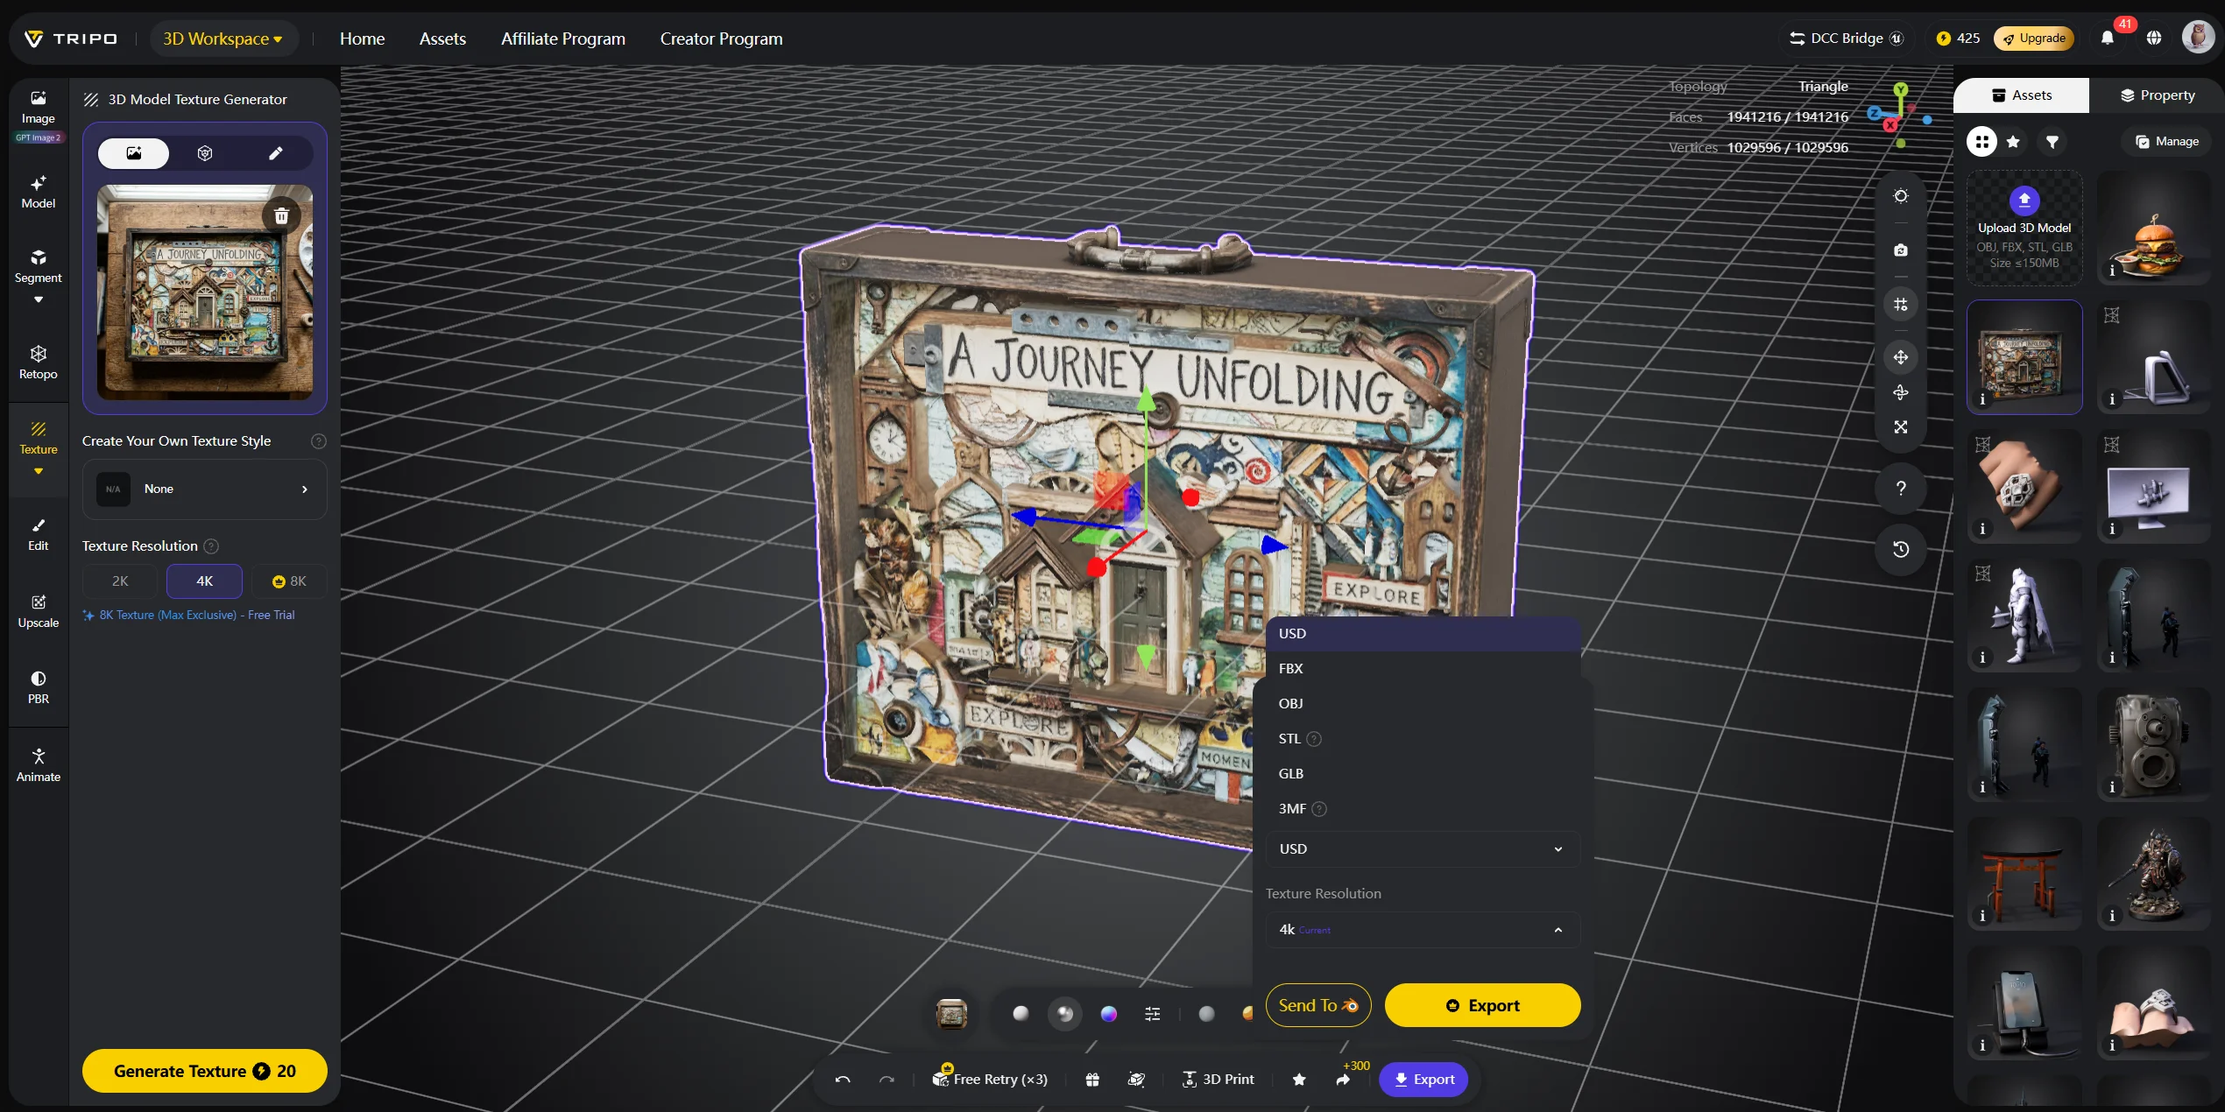Delete the reference image with trash icon
2225x1112 pixels.
click(281, 215)
